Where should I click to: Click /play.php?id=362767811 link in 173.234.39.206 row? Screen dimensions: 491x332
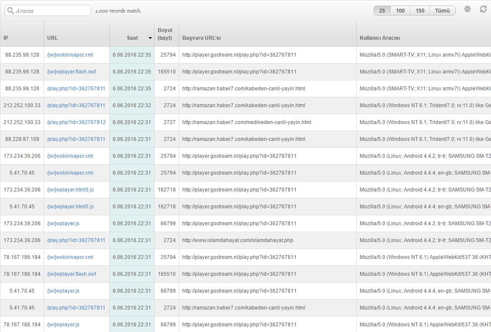[x=76, y=240]
